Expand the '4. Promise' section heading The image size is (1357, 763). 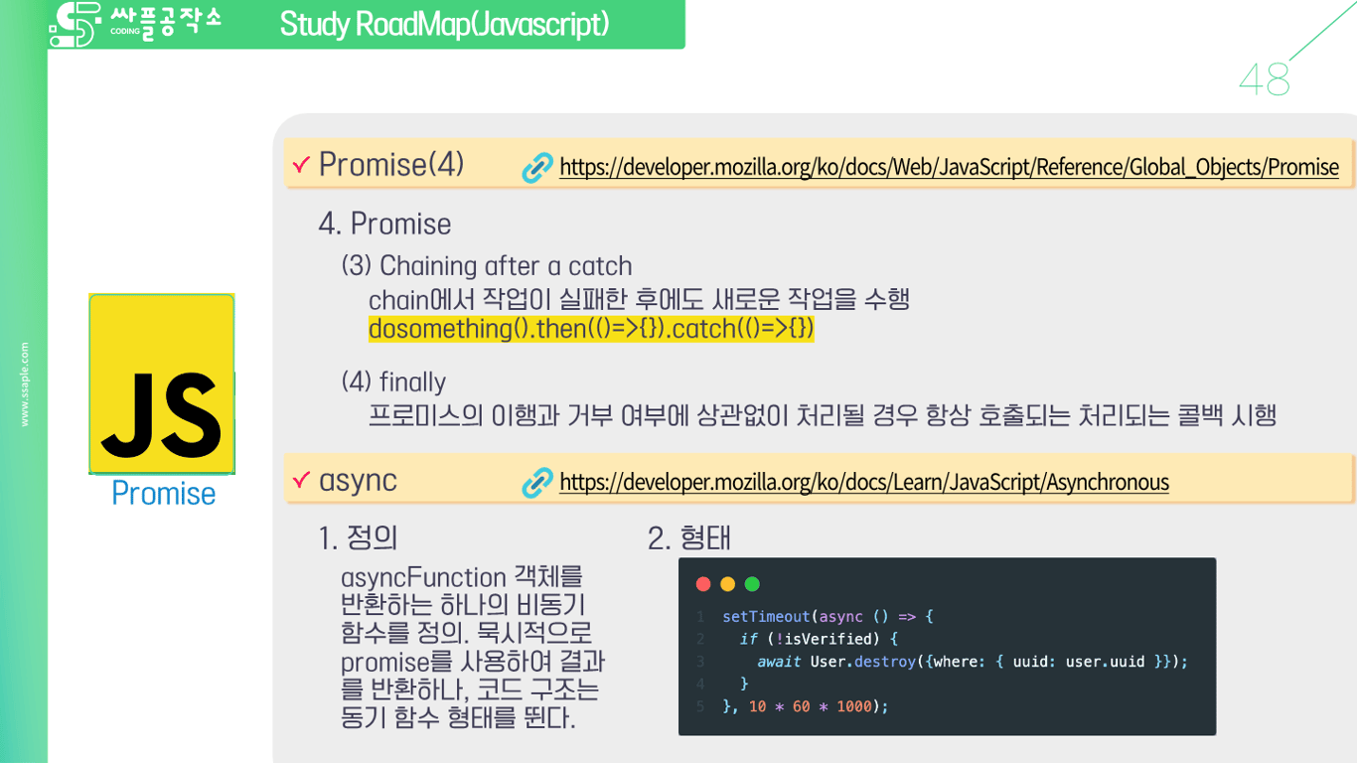(386, 225)
